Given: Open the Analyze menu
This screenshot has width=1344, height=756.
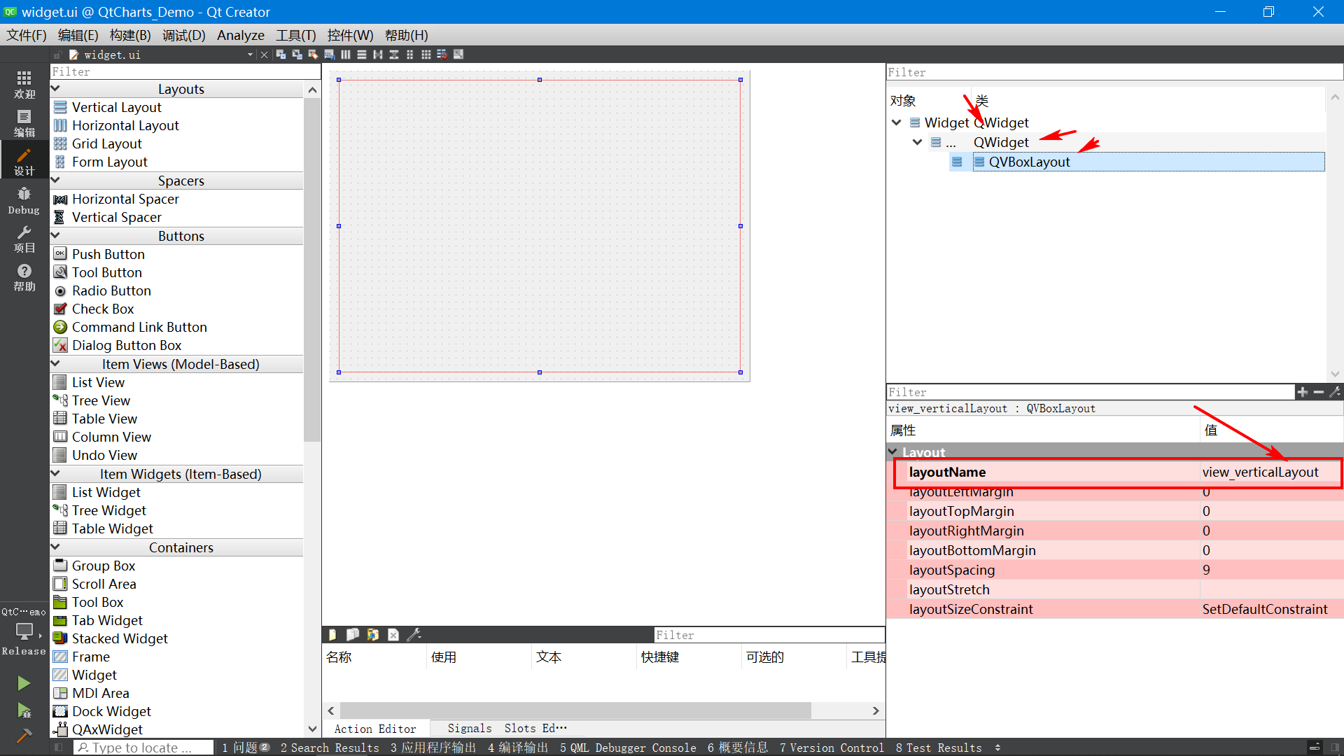Looking at the screenshot, I should coord(240,35).
